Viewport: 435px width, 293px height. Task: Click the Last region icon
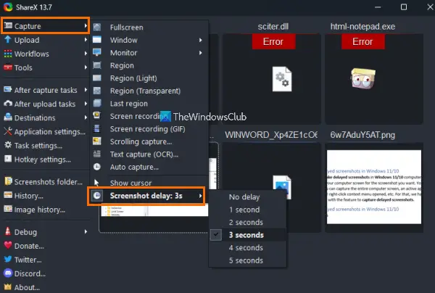tap(97, 103)
